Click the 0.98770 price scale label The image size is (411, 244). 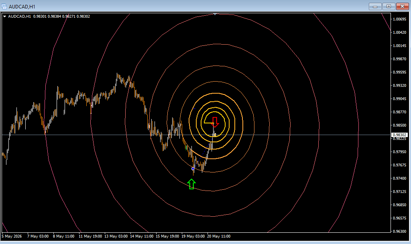point(399,112)
